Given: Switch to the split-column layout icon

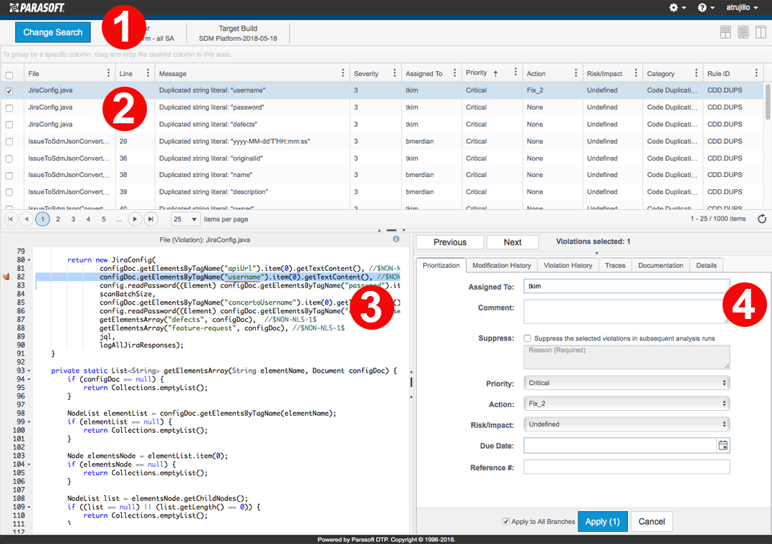Looking at the screenshot, I should tap(761, 32).
